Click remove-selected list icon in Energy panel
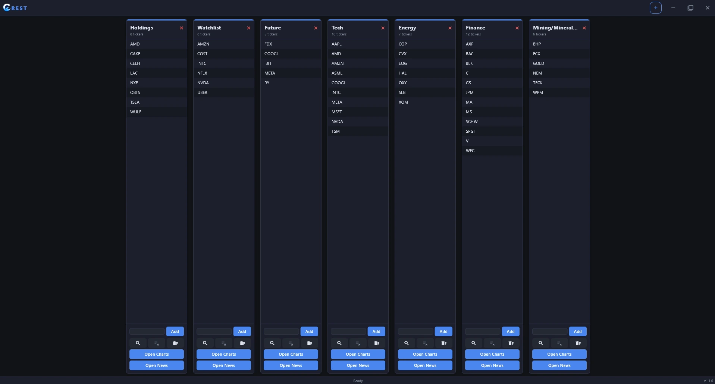Screen dimensions: 715x384 point(425,343)
